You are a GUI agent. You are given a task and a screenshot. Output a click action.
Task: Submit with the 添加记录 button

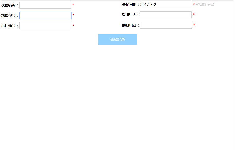[x=118, y=39]
